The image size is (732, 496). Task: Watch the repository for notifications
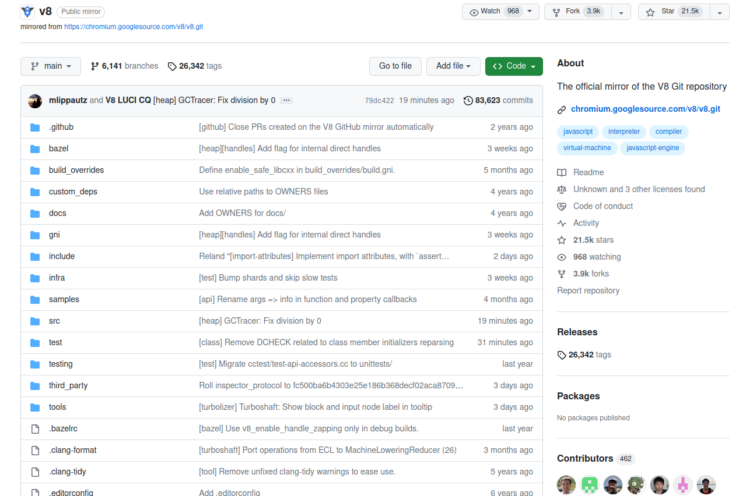(495, 12)
